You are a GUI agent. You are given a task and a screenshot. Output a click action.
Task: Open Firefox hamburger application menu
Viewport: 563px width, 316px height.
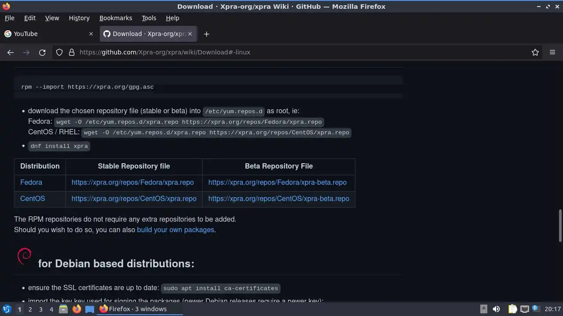point(552,52)
